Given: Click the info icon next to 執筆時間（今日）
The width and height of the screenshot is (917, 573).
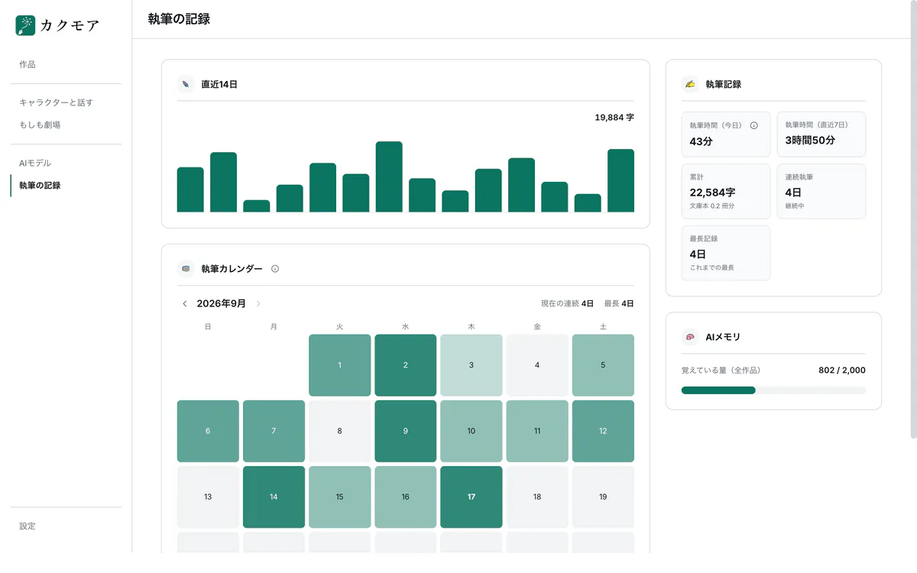Looking at the screenshot, I should coord(754,125).
